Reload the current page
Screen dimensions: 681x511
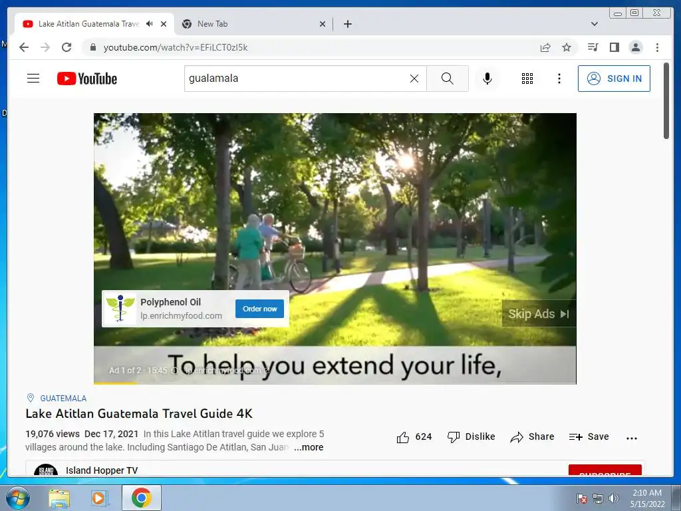67,47
